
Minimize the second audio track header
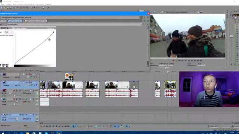(2, 99)
